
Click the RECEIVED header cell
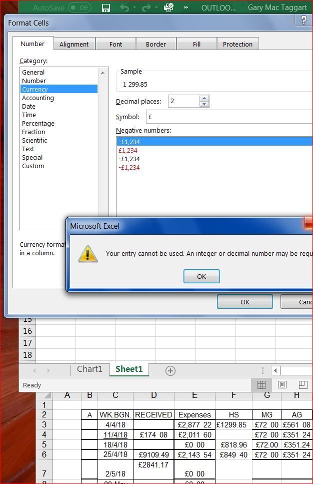click(x=153, y=414)
